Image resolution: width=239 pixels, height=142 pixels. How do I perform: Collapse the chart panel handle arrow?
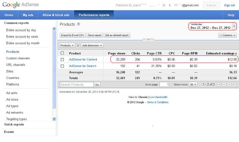tap(148, 40)
